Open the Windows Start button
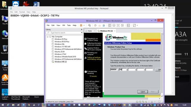191x107 pixels. point(3,105)
